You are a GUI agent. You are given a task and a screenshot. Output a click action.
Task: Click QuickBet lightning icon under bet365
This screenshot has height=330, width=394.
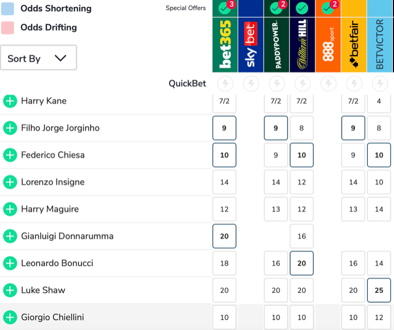click(225, 84)
